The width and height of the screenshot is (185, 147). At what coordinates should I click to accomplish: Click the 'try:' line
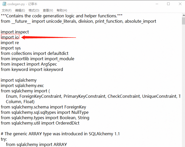click(x=4, y=139)
